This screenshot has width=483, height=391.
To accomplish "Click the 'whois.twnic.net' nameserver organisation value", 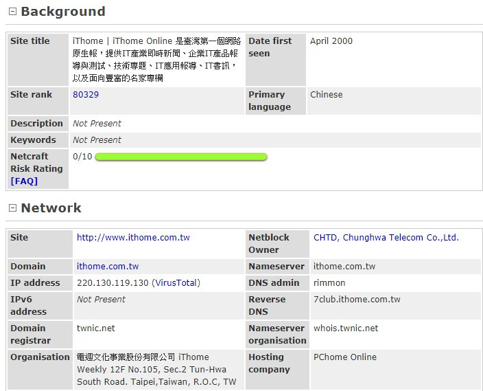I will (346, 328).
